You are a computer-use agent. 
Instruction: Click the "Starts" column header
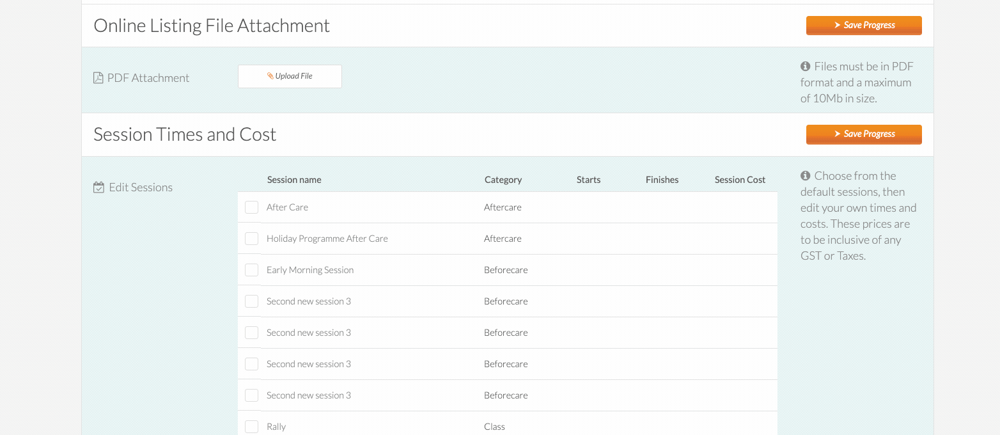coord(588,180)
